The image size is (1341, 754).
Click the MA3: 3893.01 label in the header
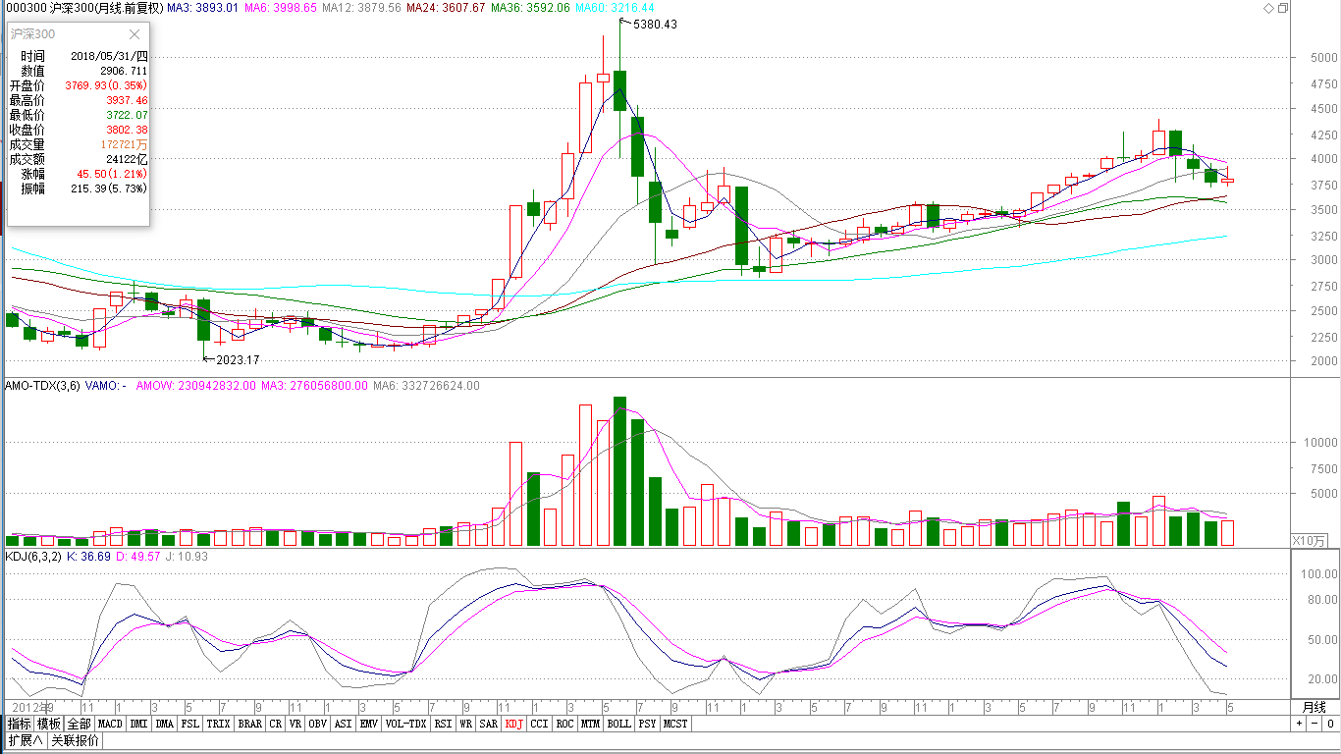(x=203, y=8)
